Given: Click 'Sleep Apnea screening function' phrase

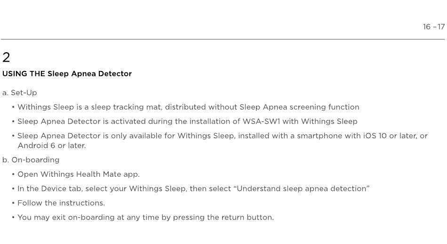Looking at the screenshot, I should [x=299, y=107].
